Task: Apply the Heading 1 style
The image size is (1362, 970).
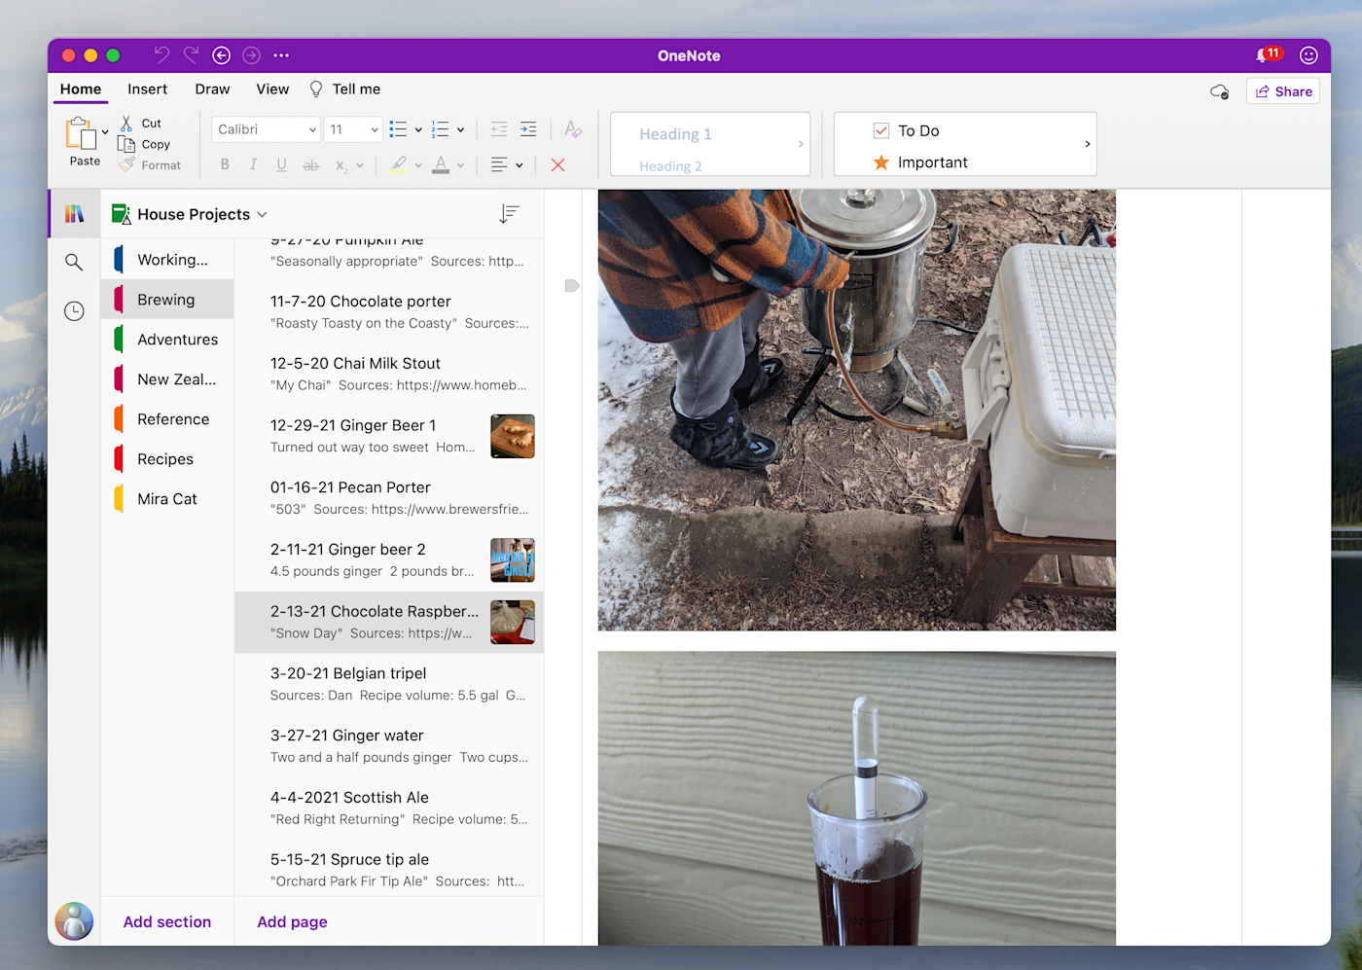Action: click(675, 134)
